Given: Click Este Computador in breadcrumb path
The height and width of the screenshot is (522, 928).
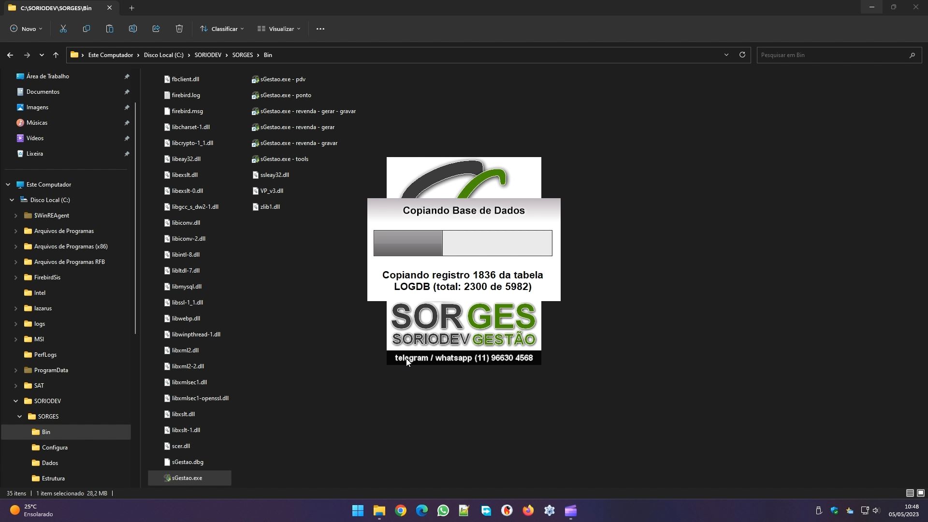Looking at the screenshot, I should click(110, 55).
